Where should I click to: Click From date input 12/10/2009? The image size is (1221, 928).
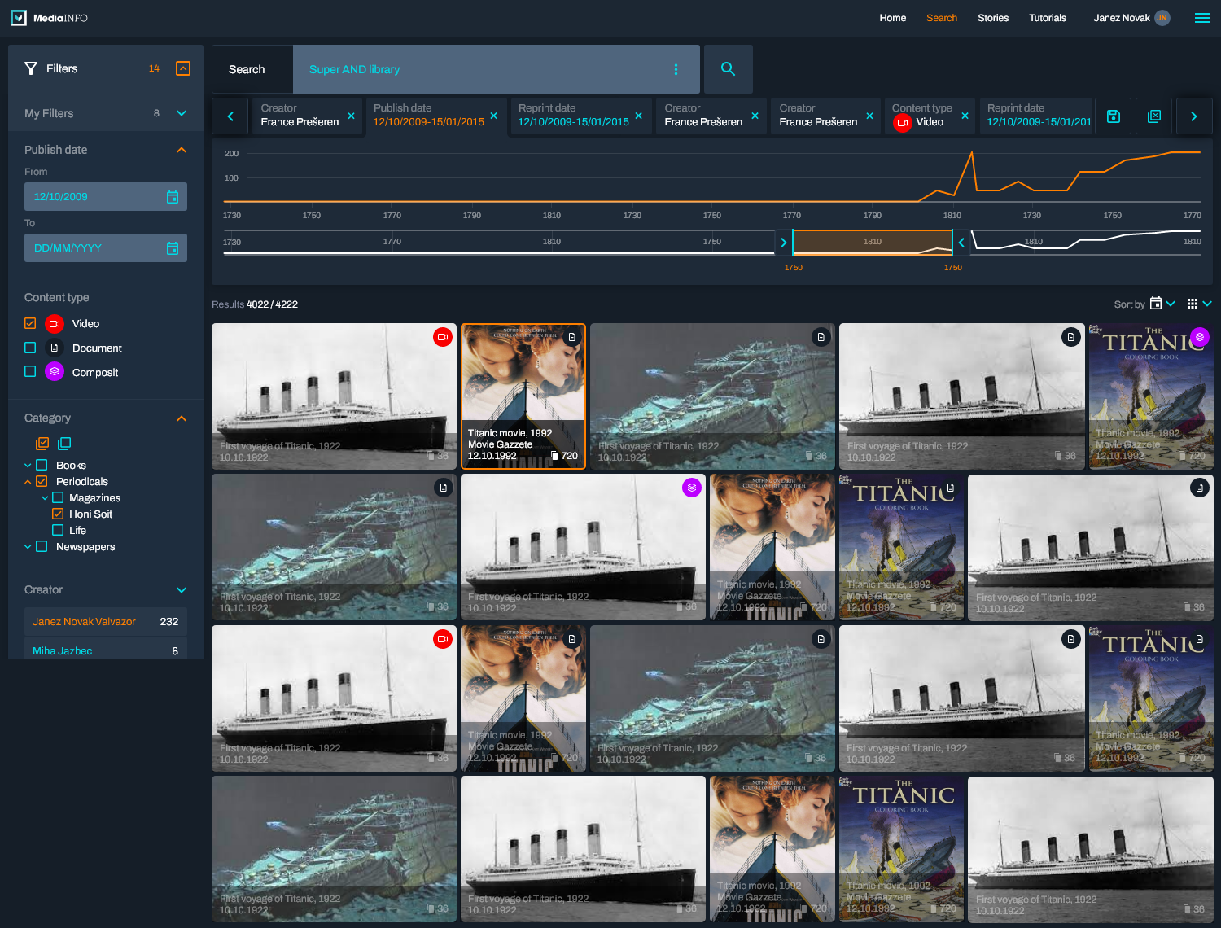click(x=106, y=197)
